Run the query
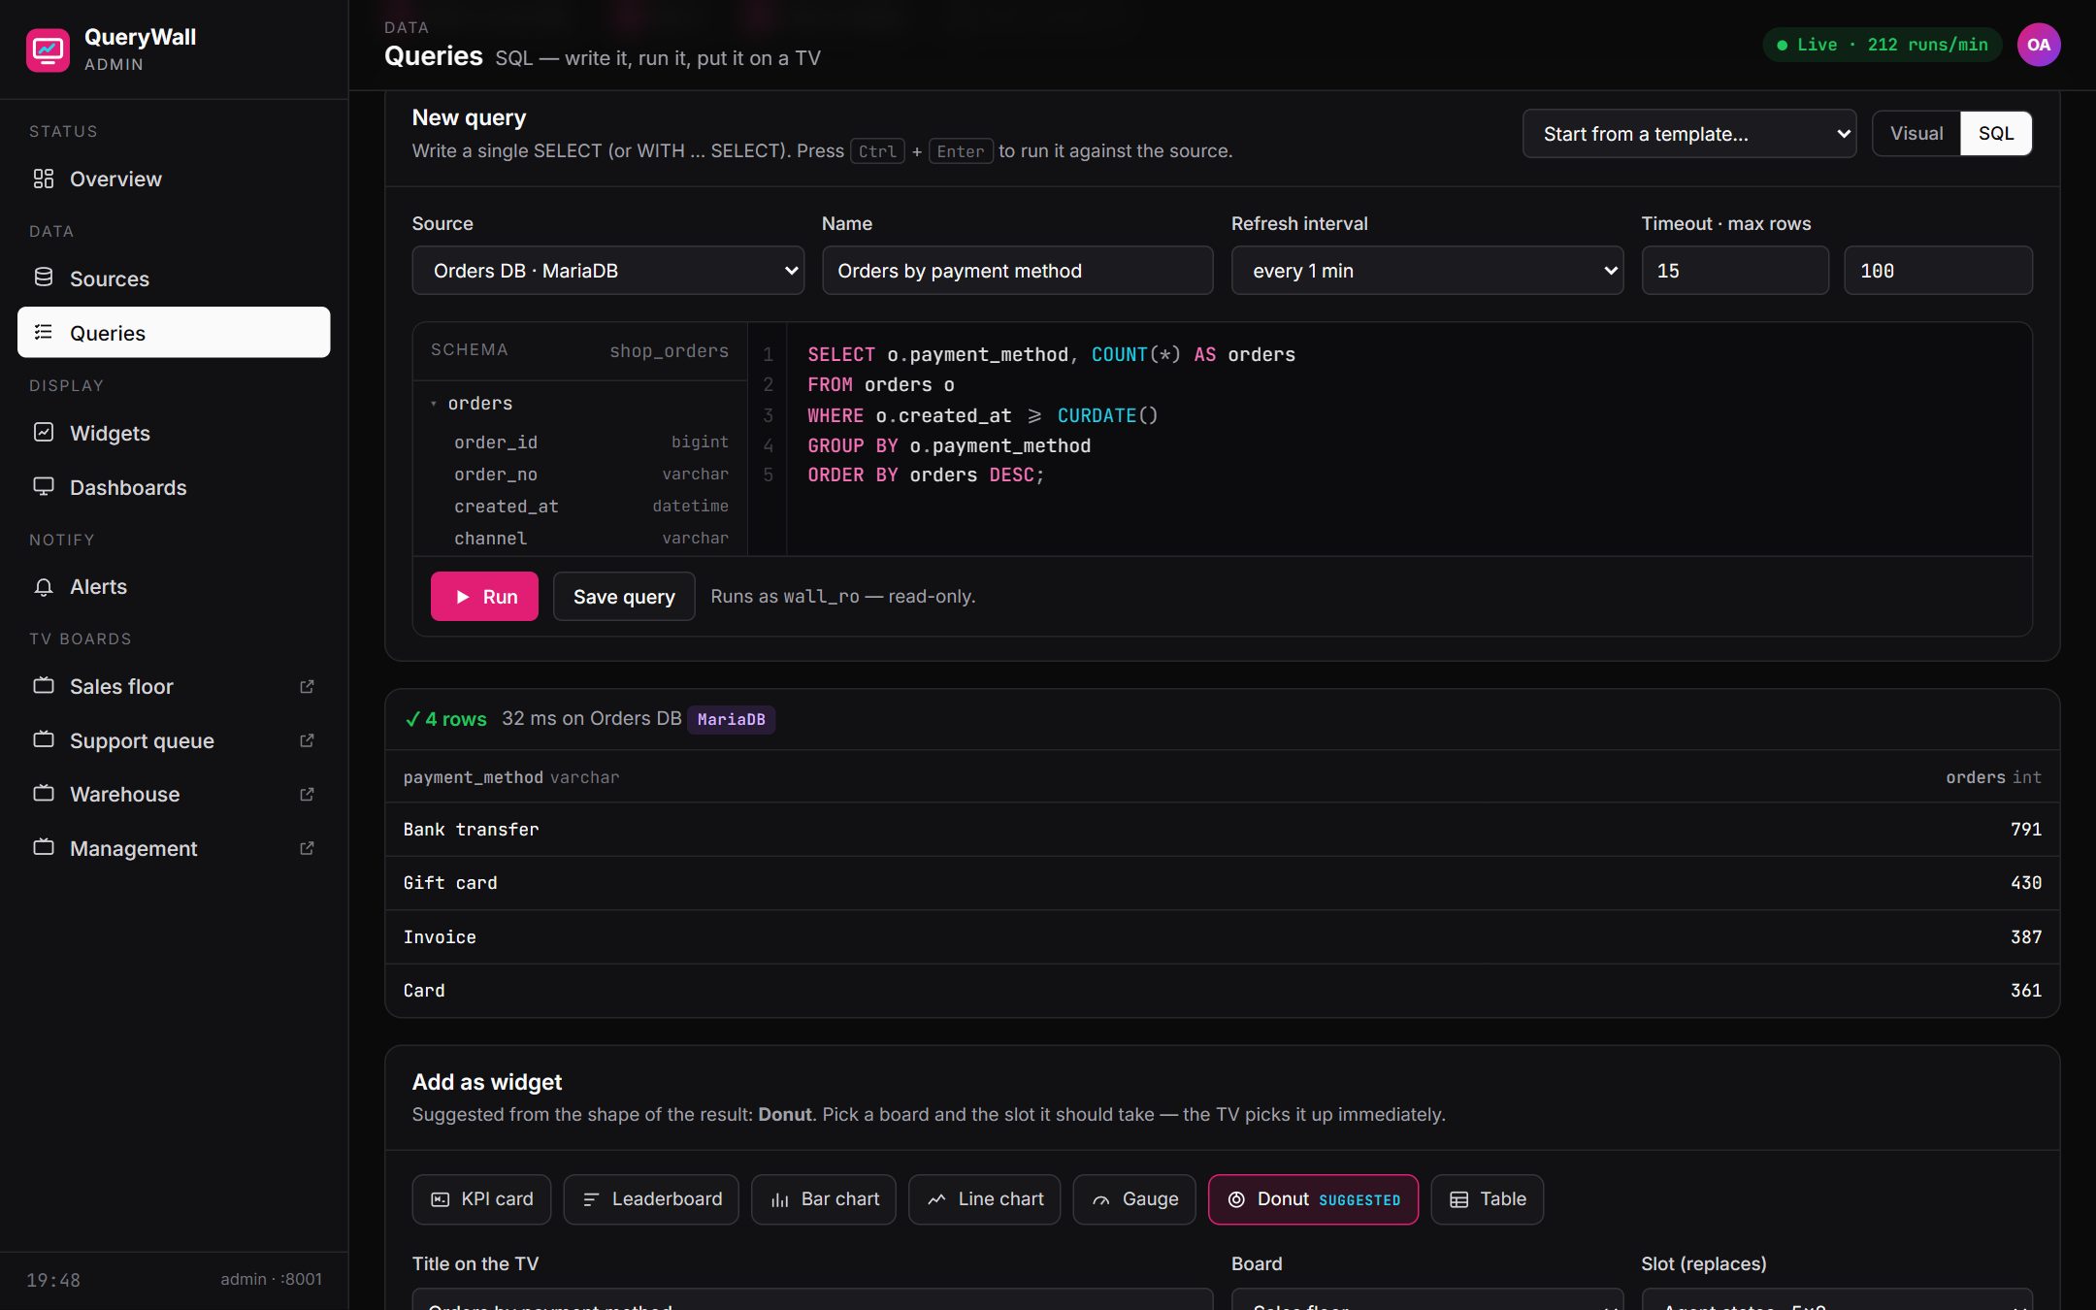 pos(484,597)
